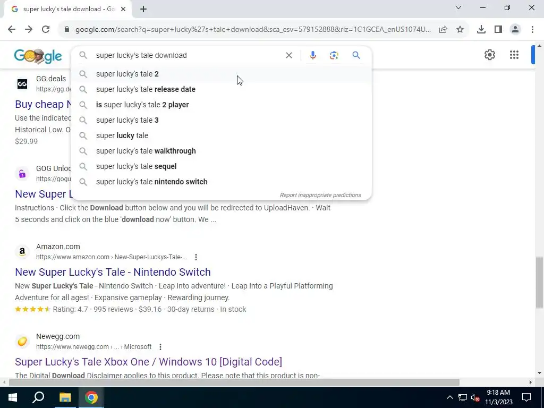This screenshot has width=544, height=408.
Task: Click the Newegg site favicon
Action: click(22, 342)
